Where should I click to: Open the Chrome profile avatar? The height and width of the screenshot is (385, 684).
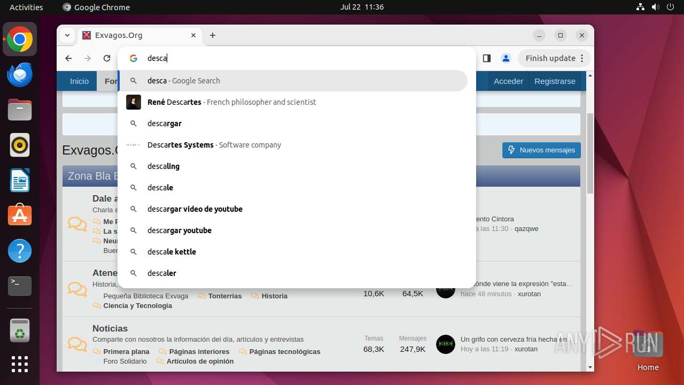(506, 58)
